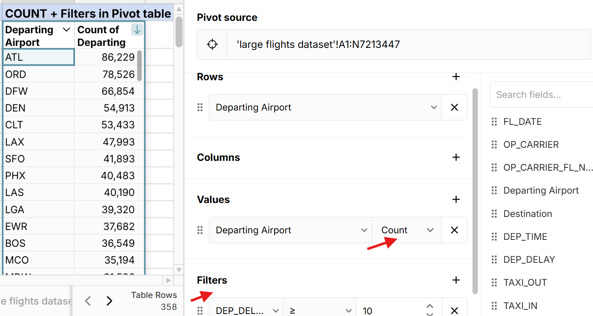Open the filter comparison operator dropdown

(x=320, y=310)
